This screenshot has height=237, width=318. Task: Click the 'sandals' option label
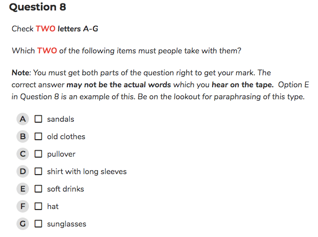click(60, 119)
